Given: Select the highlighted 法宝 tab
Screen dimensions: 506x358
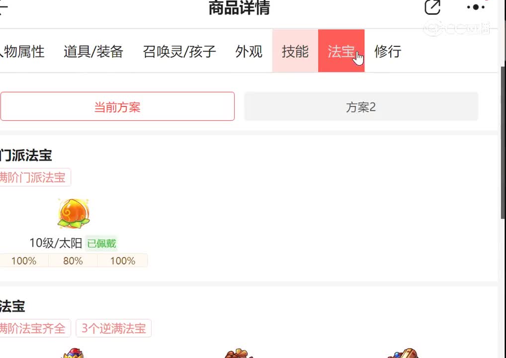Looking at the screenshot, I should [x=341, y=51].
